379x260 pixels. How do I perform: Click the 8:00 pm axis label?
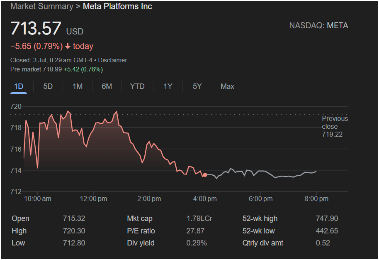click(x=316, y=199)
